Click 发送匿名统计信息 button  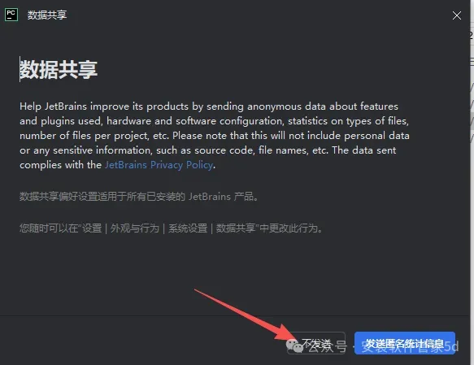[405, 343]
